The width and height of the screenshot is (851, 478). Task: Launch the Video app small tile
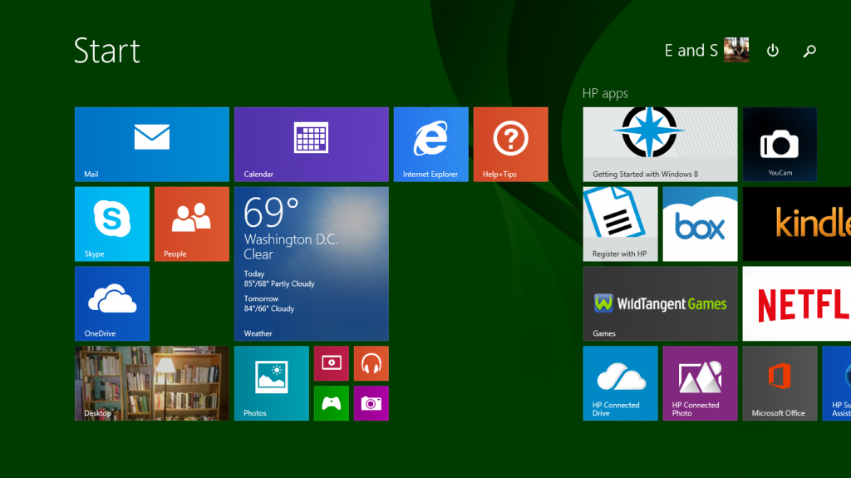click(x=331, y=363)
